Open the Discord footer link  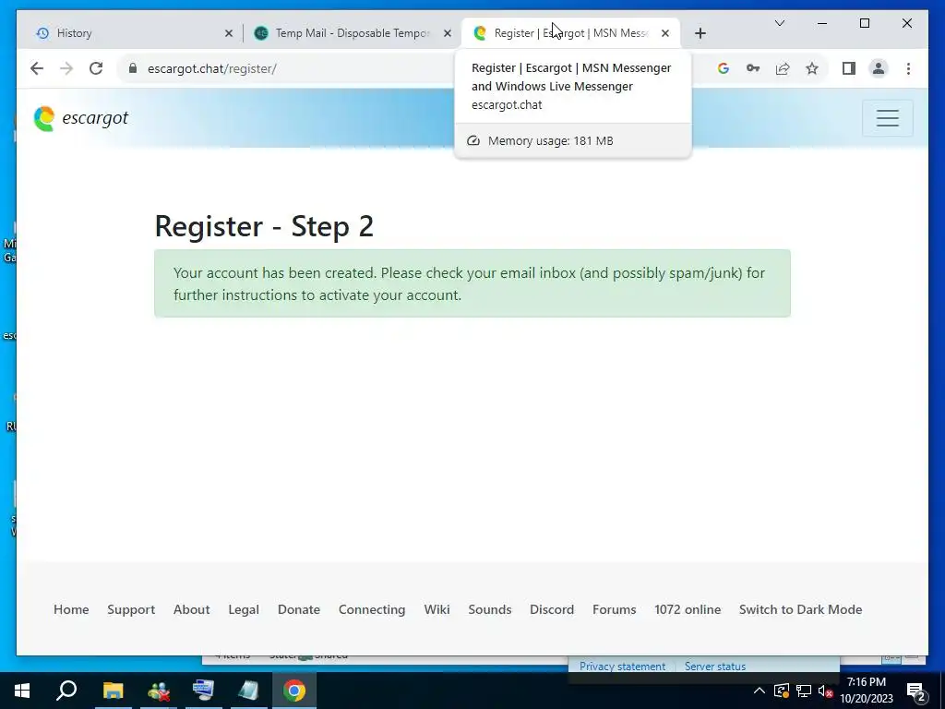click(552, 609)
